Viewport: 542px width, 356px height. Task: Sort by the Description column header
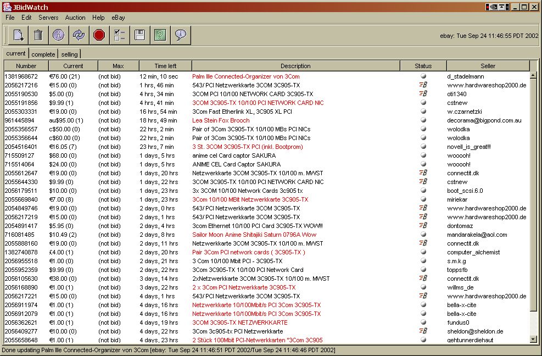pos(295,66)
